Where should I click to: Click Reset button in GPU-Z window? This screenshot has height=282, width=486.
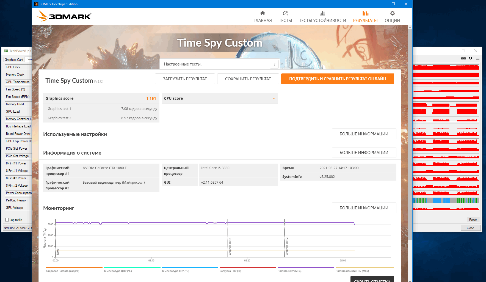pos(473,220)
